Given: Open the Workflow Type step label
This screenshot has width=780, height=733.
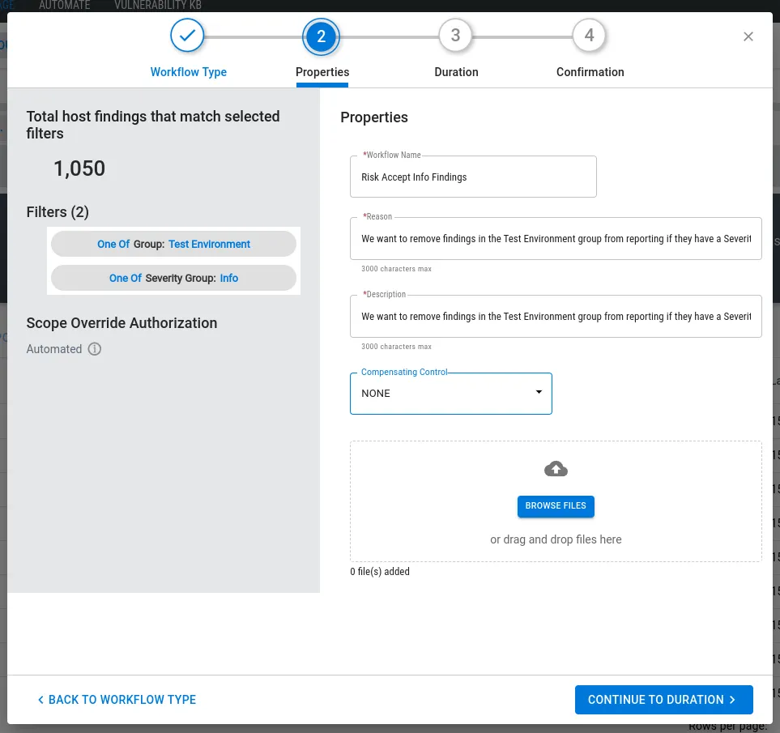Looking at the screenshot, I should click(x=189, y=72).
